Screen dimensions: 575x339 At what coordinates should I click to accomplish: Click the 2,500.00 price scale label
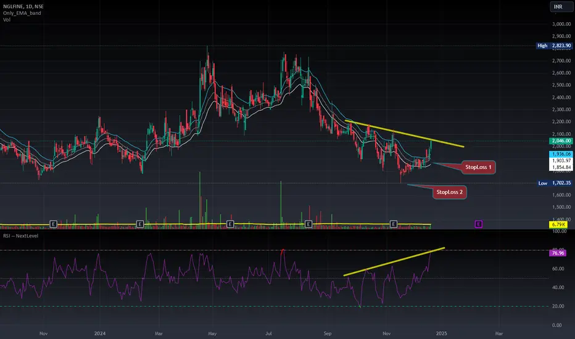pos(561,85)
